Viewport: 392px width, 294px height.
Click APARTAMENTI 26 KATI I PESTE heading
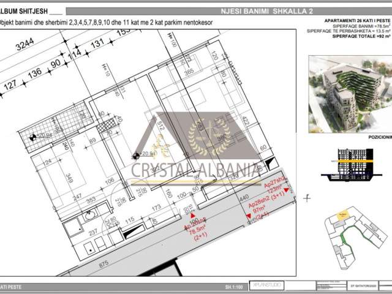[x=357, y=21]
